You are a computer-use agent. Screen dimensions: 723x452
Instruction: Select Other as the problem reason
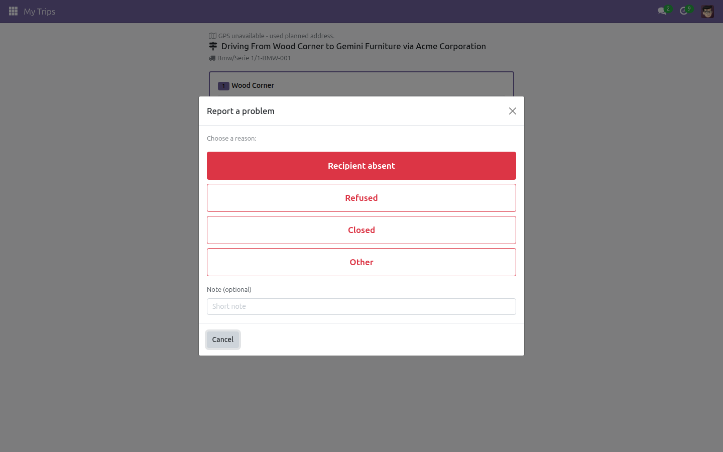[361, 262]
